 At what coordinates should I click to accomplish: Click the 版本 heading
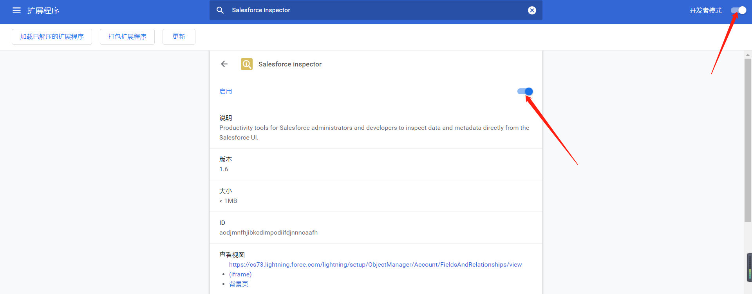pos(226,160)
